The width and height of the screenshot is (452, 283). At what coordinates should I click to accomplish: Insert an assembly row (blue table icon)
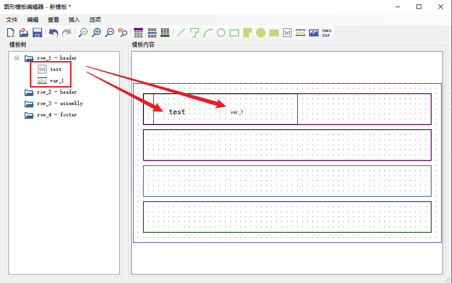pyautogui.click(x=152, y=33)
